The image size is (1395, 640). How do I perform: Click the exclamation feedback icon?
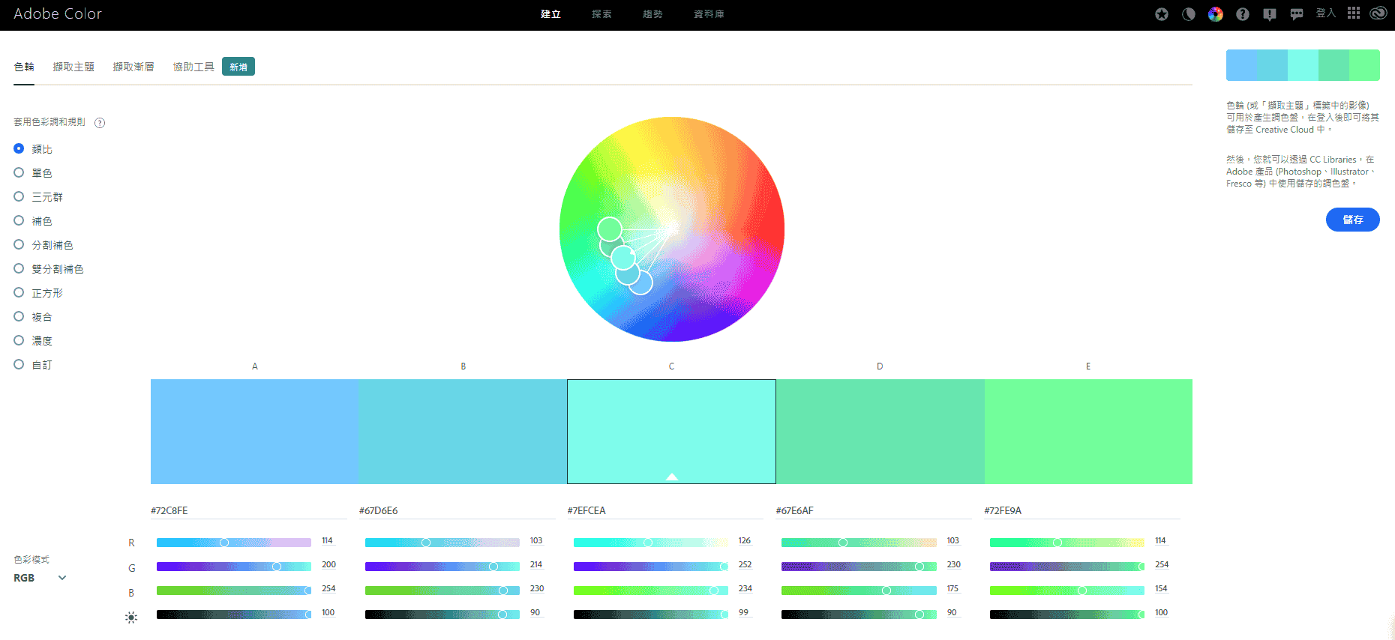1270,14
